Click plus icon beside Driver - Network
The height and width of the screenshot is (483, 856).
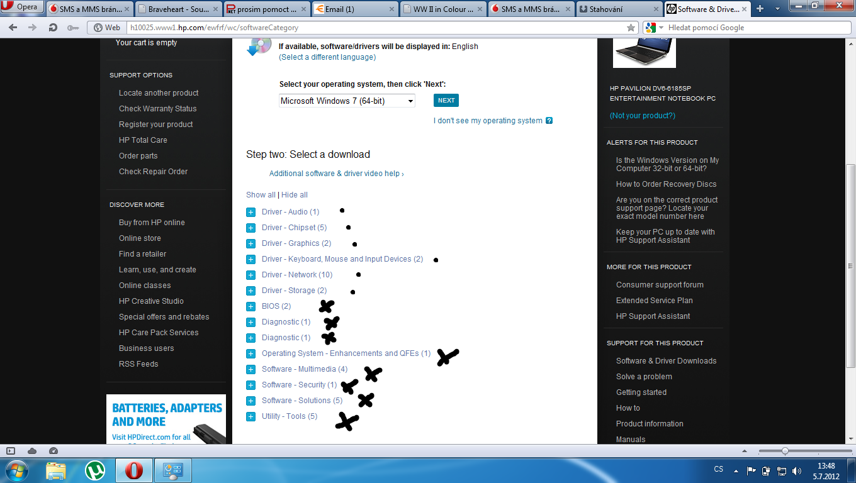point(251,275)
